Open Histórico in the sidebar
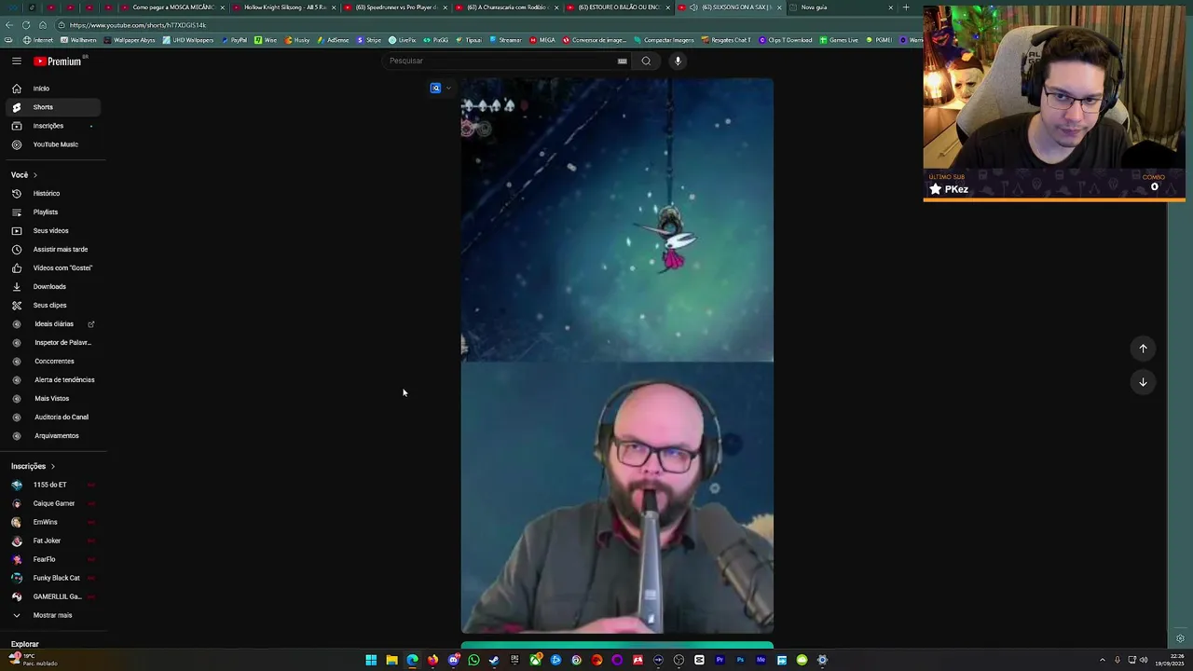This screenshot has height=671, width=1193. click(51, 194)
